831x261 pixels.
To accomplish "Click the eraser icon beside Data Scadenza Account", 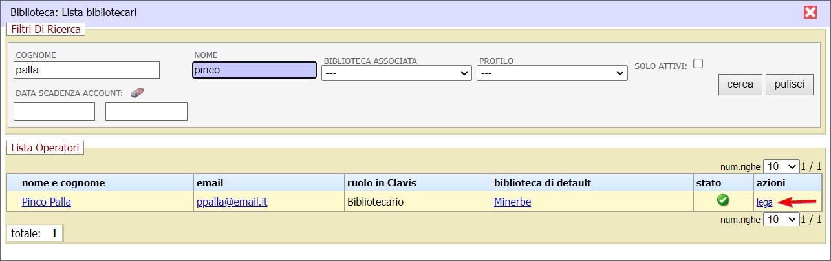I will click(x=136, y=93).
